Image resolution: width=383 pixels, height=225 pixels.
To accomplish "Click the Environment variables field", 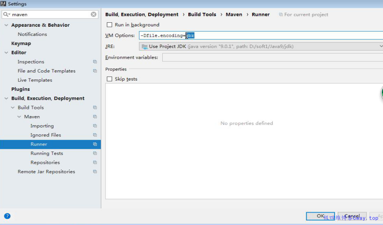I will (273, 57).
